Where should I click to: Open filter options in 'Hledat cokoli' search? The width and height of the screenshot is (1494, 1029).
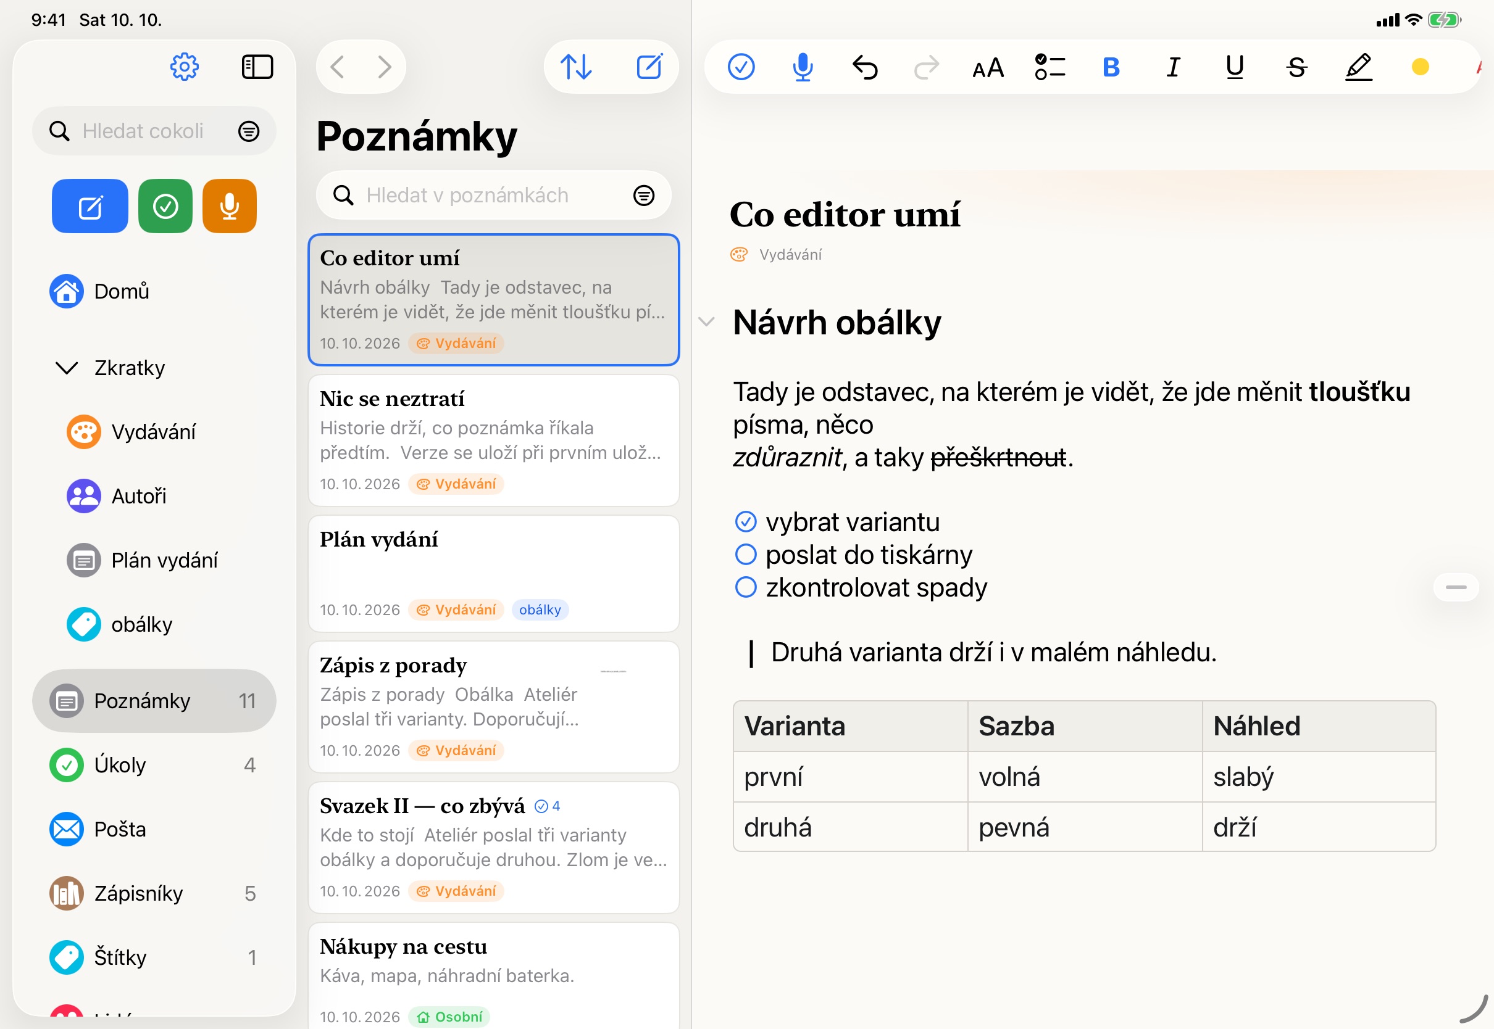pyautogui.click(x=249, y=131)
